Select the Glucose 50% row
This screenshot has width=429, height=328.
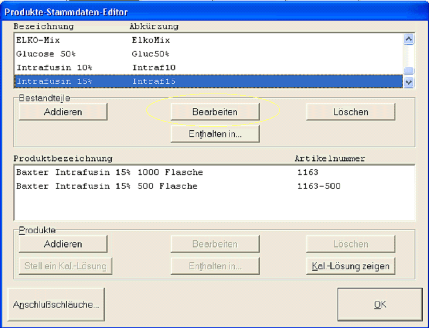[209, 54]
